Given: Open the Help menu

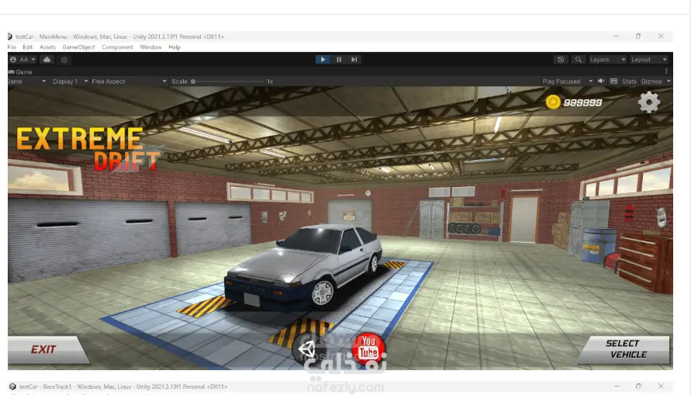Looking at the screenshot, I should (x=174, y=47).
